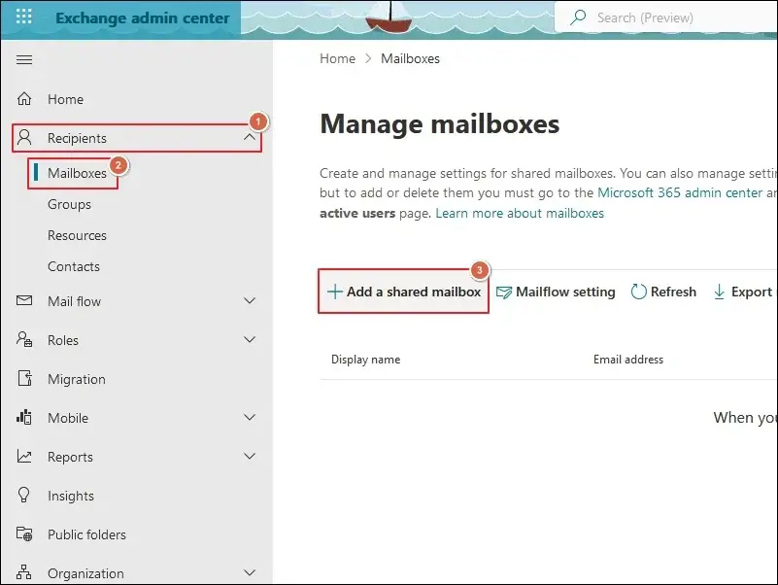778x585 pixels.
Task: Open the Resources page in sidebar
Action: [x=77, y=235]
